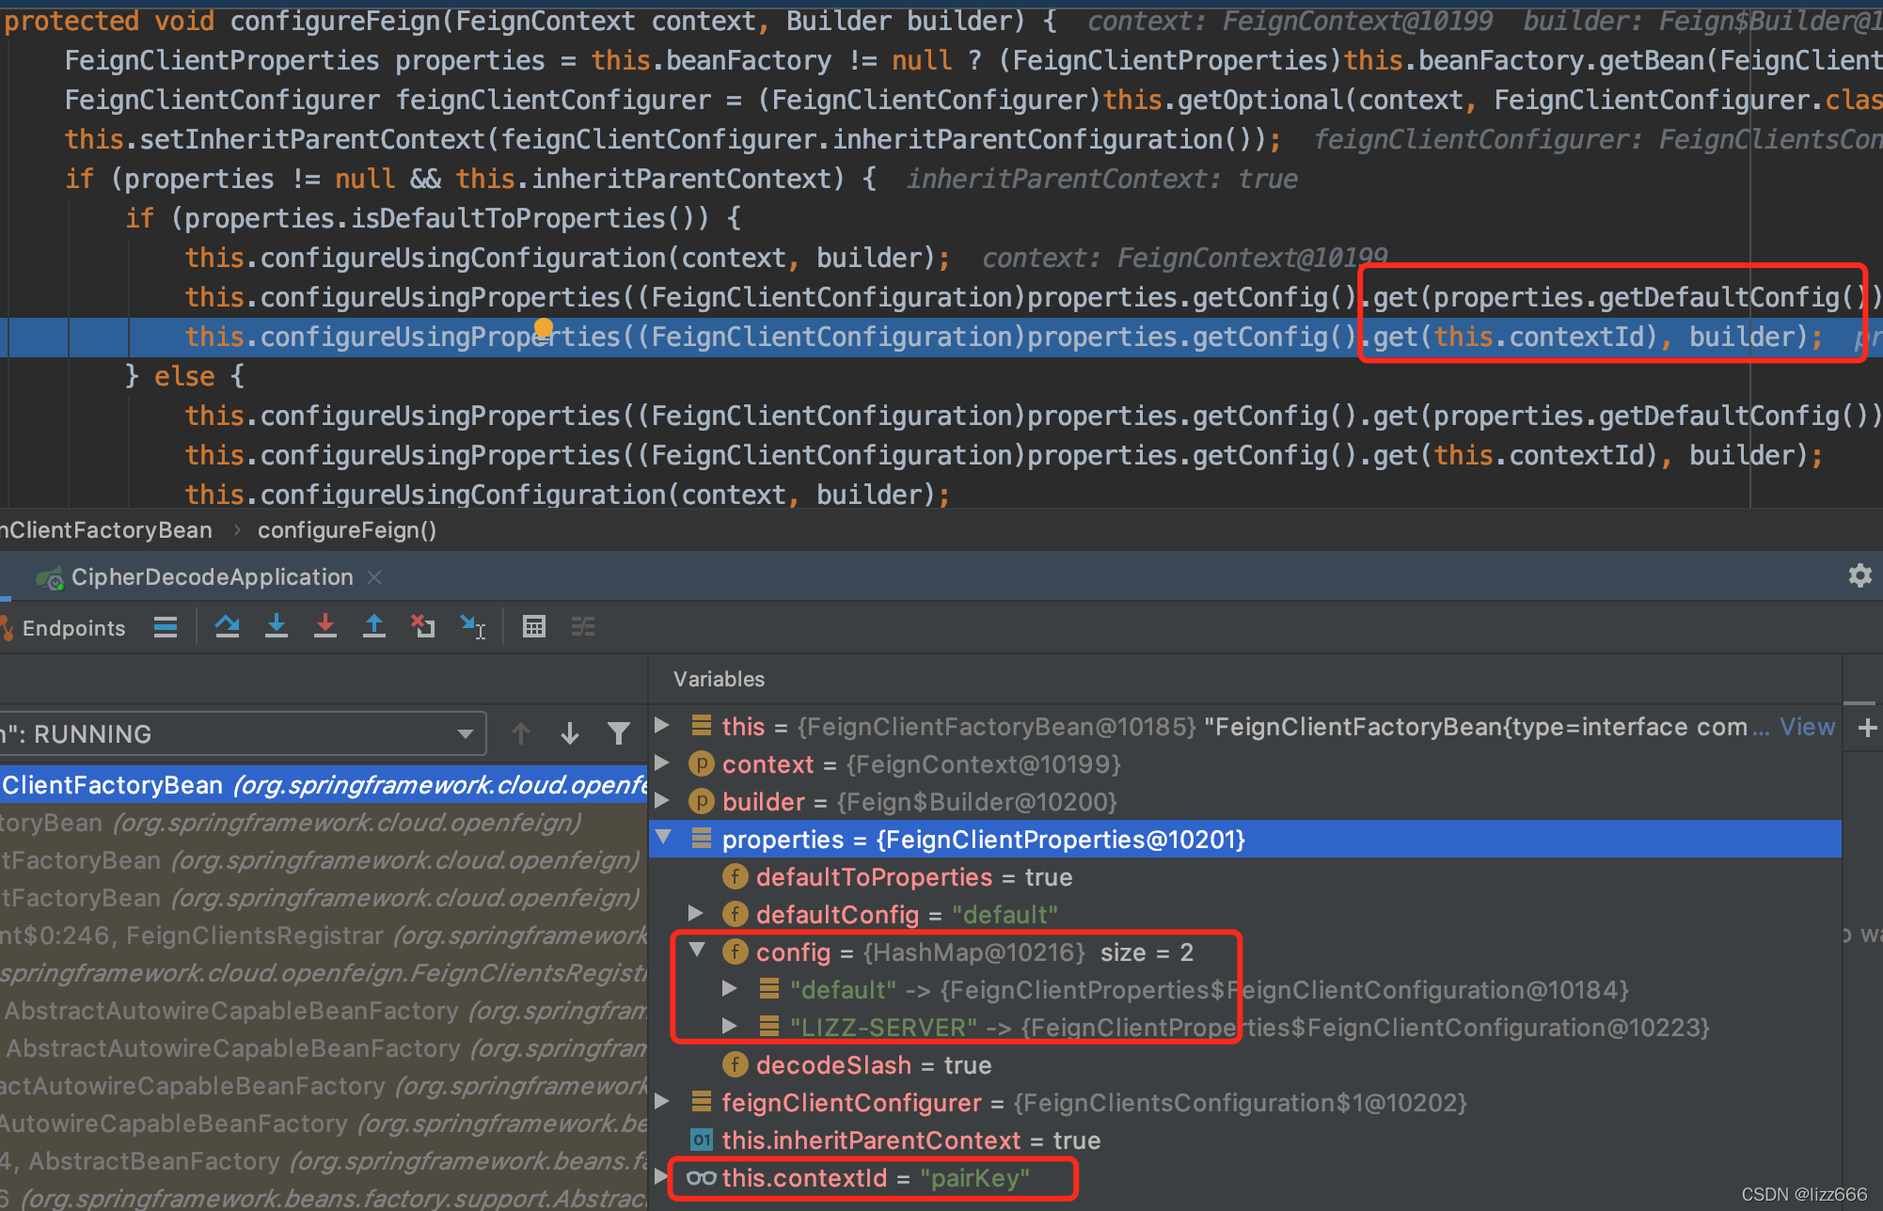This screenshot has width=1883, height=1211.
Task: Open the debugger settings gear icon
Action: 1859,575
